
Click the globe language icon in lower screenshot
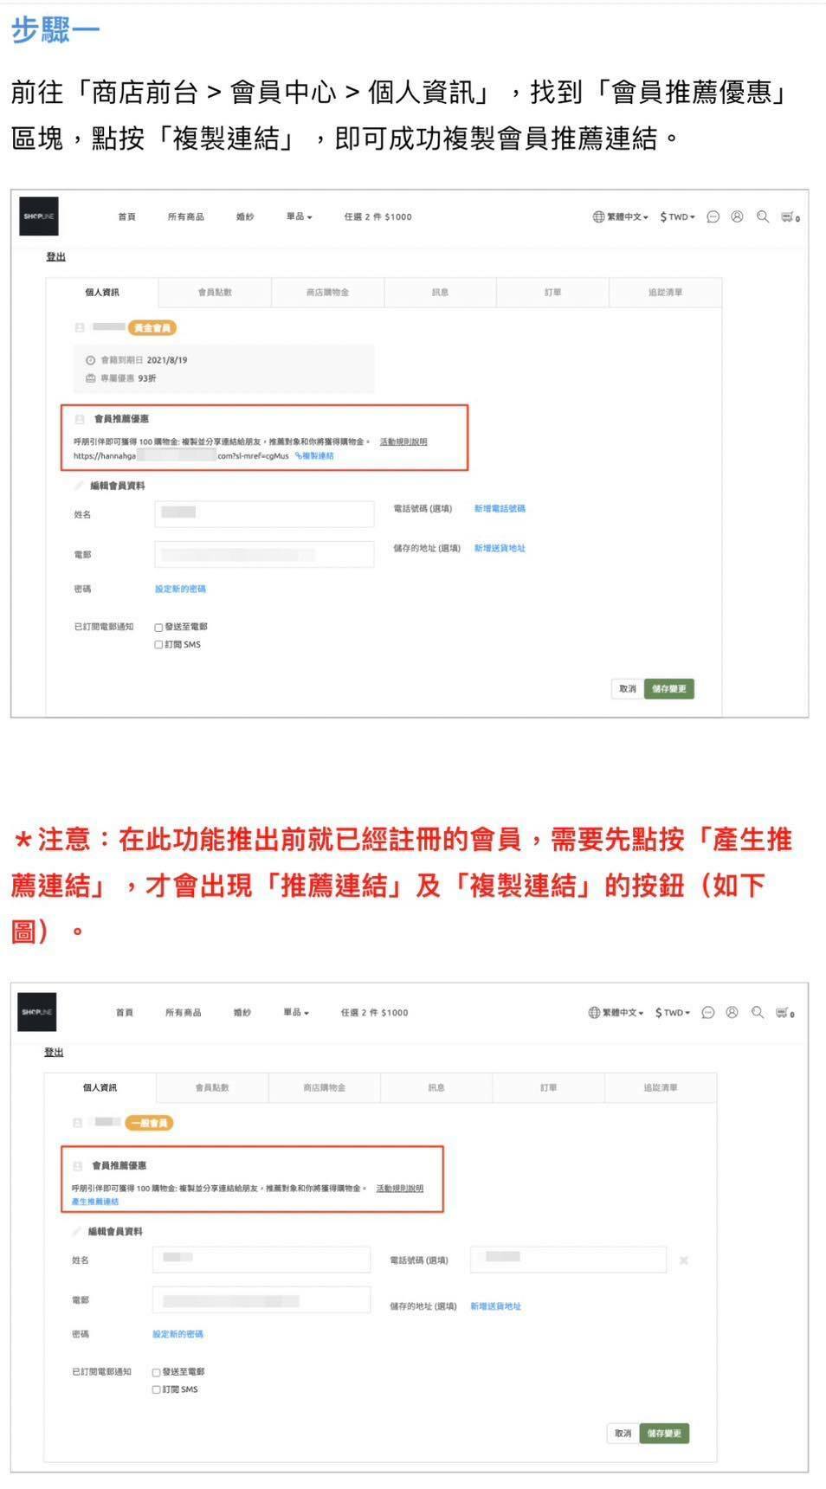click(x=594, y=1012)
